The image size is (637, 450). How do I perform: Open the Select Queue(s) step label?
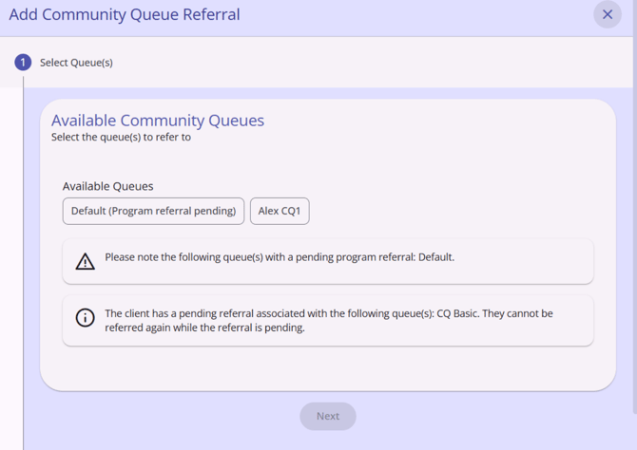click(76, 63)
